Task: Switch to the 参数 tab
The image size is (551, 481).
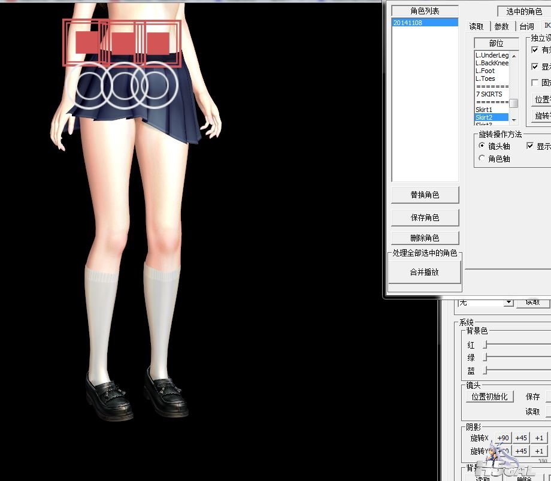Action: [x=502, y=26]
